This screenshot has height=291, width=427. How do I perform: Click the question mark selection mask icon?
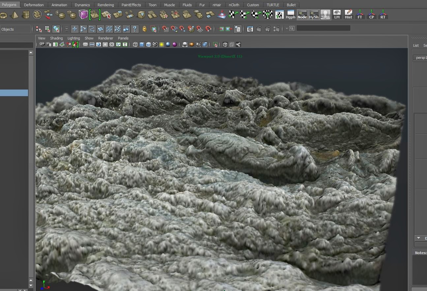pos(135,29)
